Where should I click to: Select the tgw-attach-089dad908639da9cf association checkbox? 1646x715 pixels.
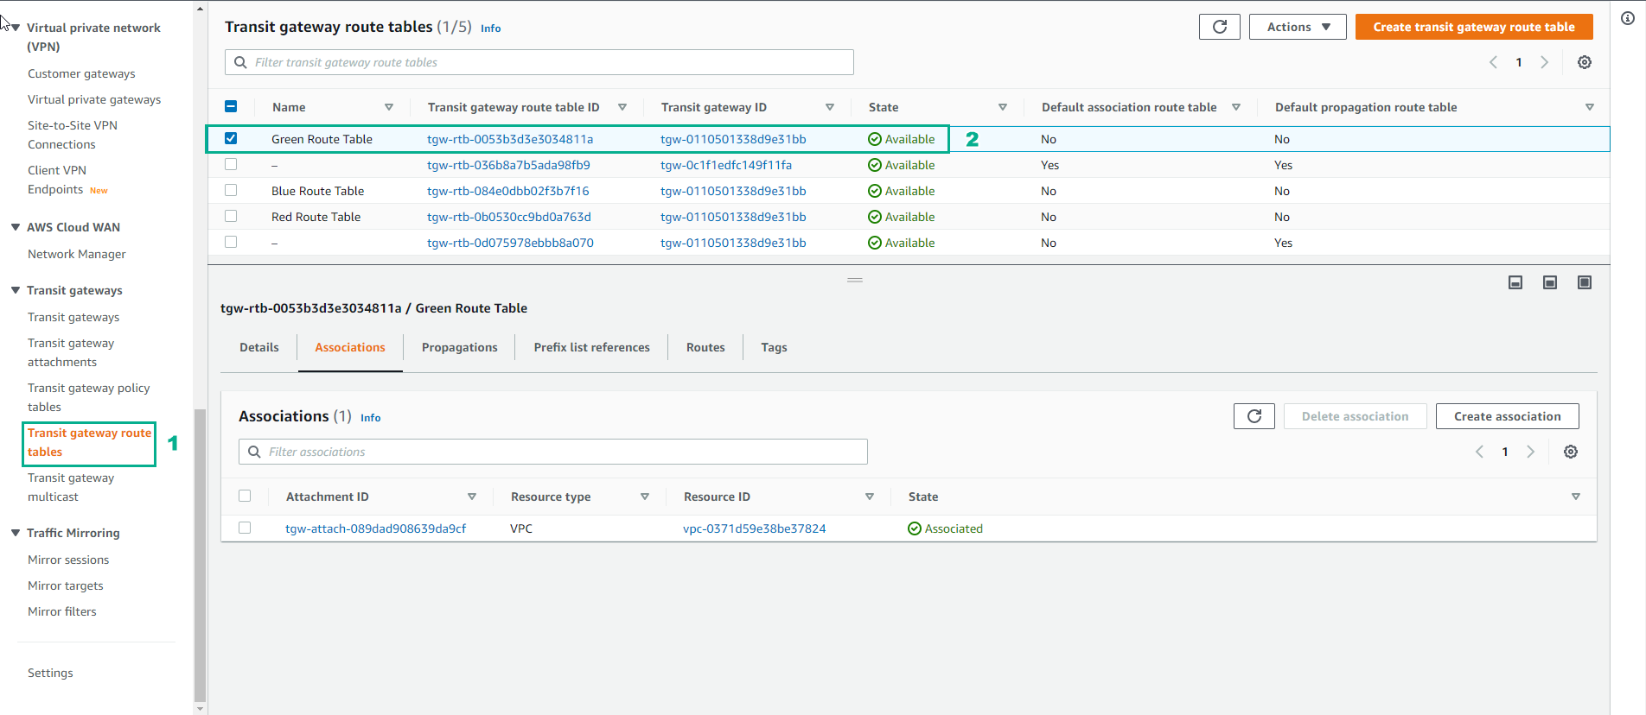[x=245, y=528]
